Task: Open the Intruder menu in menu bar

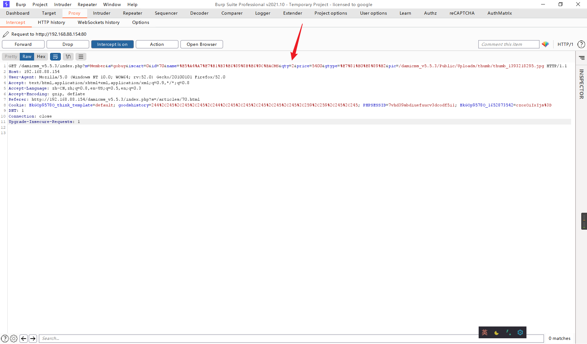Action: pyautogui.click(x=63, y=4)
